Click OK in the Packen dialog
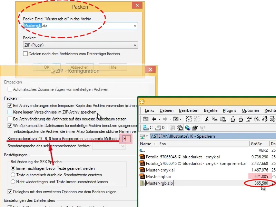 pyautogui.click(x=47, y=67)
